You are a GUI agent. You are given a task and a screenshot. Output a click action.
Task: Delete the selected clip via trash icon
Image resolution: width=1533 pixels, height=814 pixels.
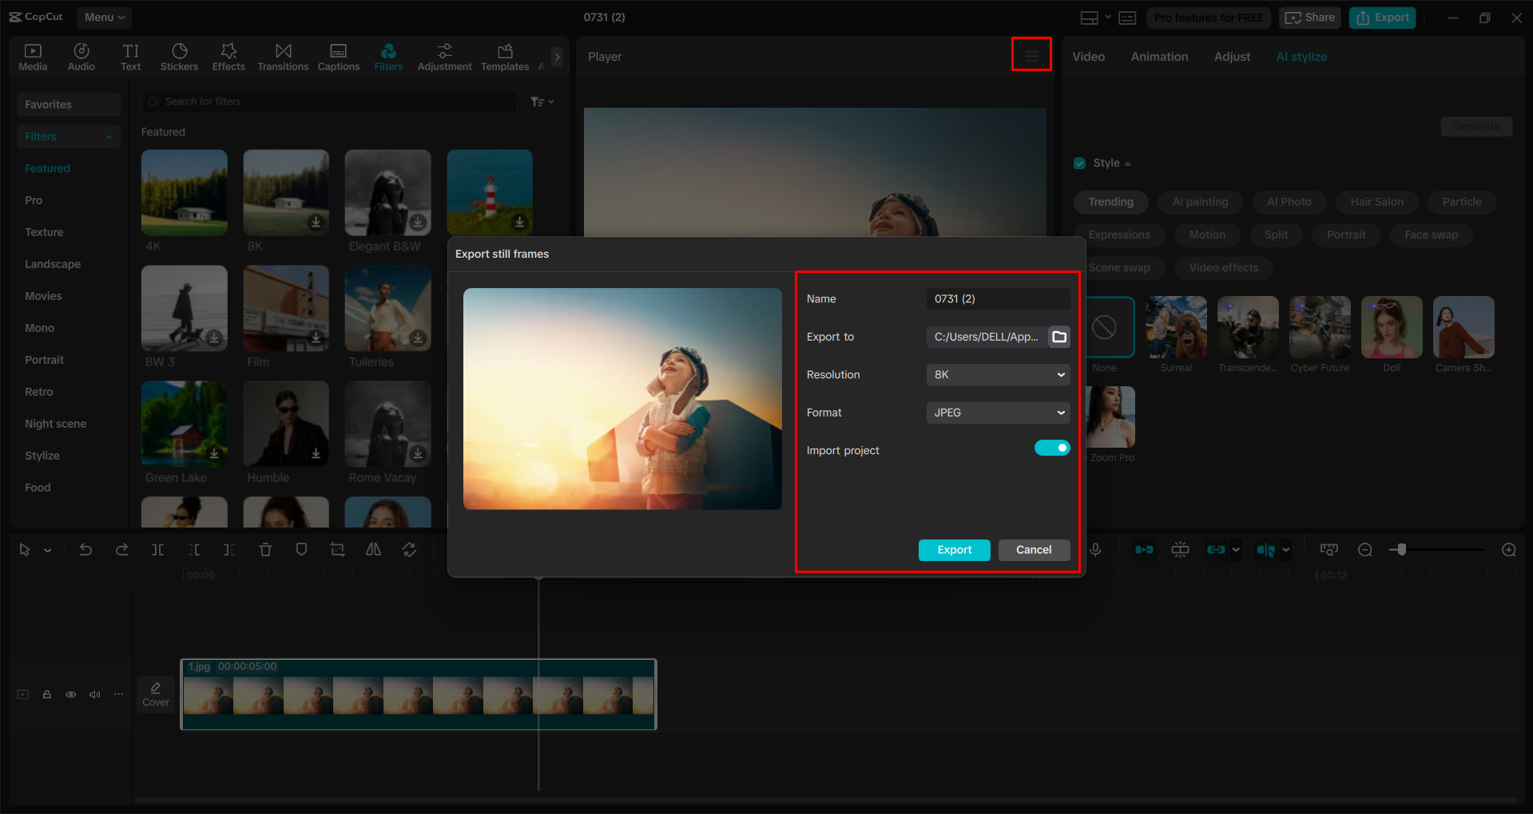point(265,549)
